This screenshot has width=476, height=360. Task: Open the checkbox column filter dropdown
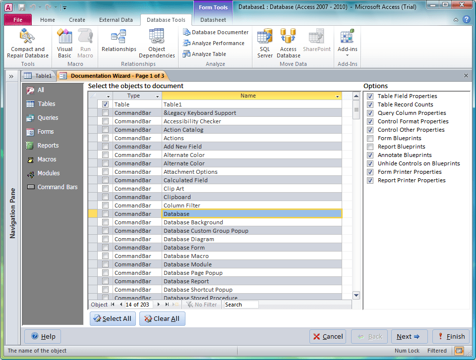[x=108, y=97]
